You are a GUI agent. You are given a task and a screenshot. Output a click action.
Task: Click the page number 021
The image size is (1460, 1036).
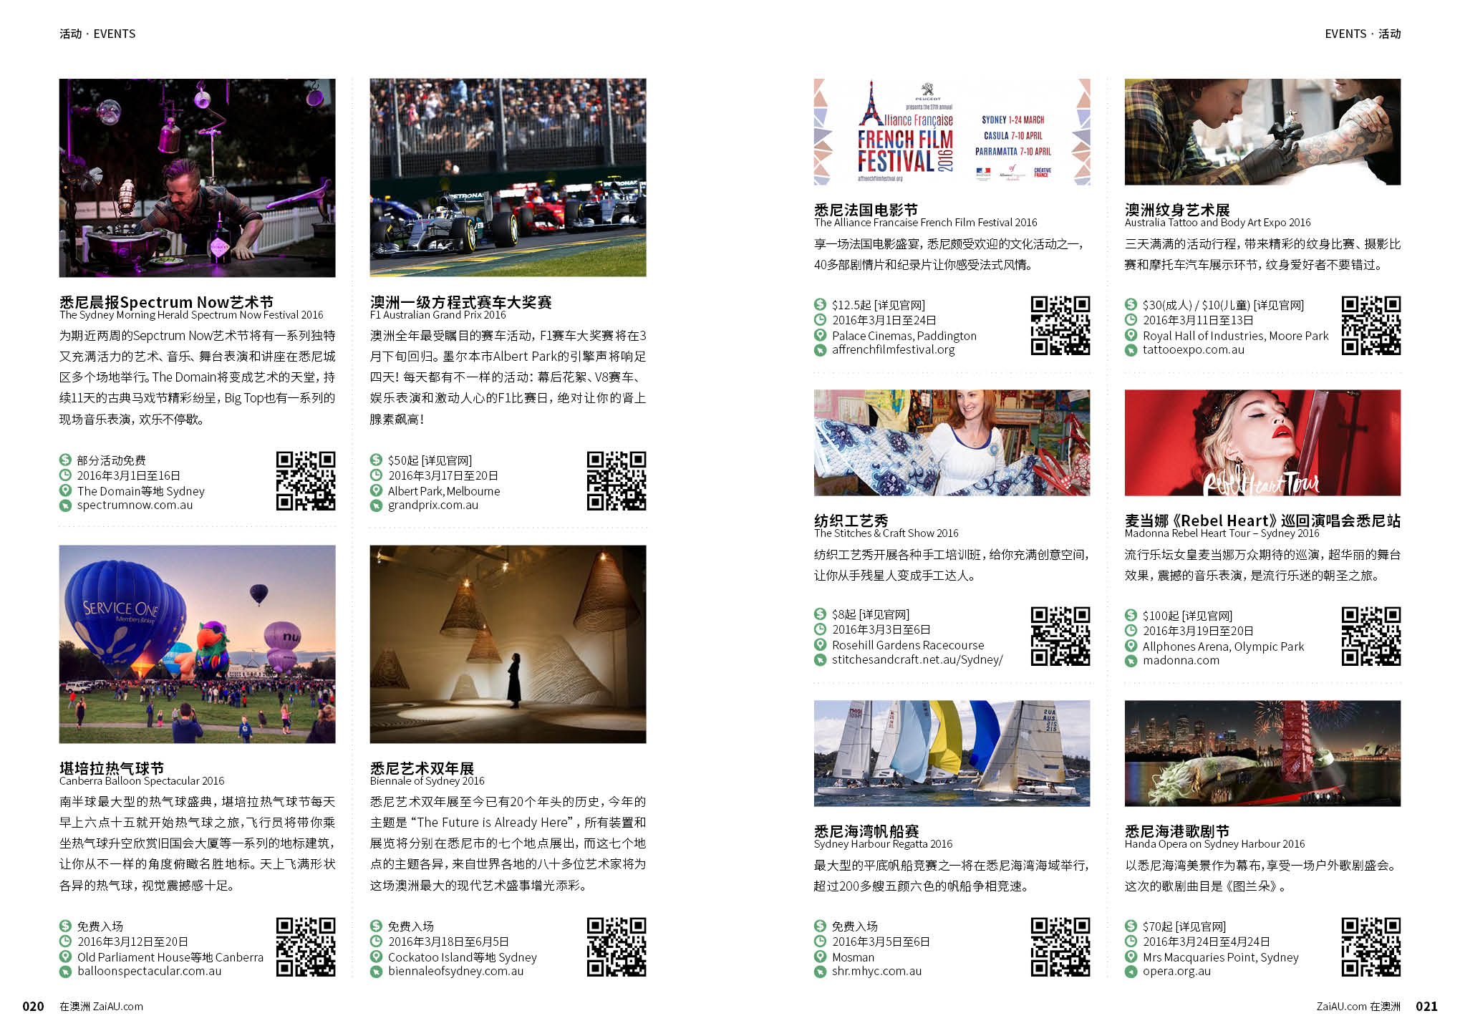tap(1426, 1006)
